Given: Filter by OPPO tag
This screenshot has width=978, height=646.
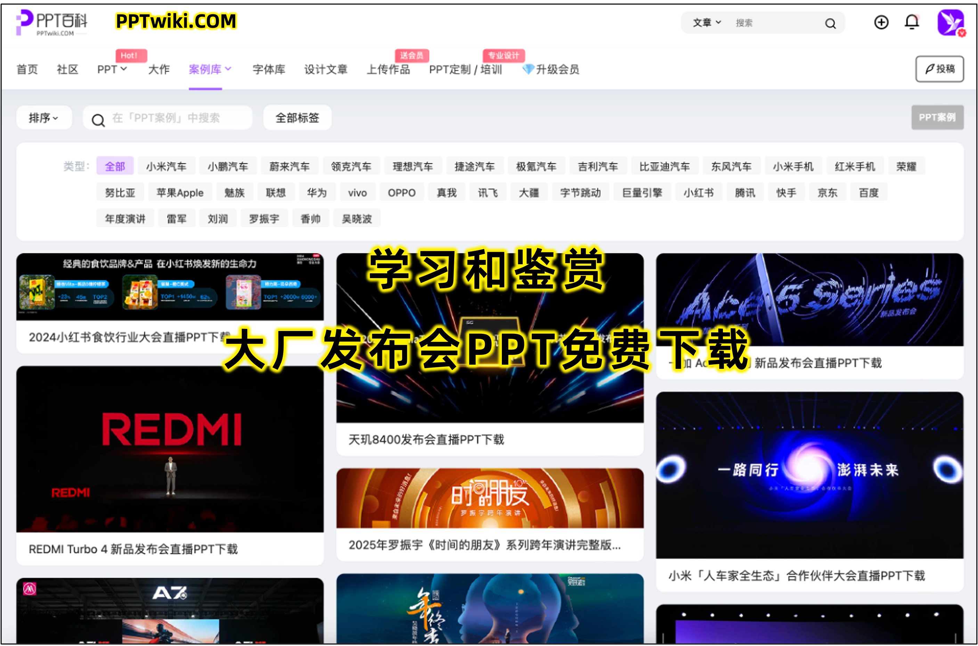Looking at the screenshot, I should click(402, 192).
